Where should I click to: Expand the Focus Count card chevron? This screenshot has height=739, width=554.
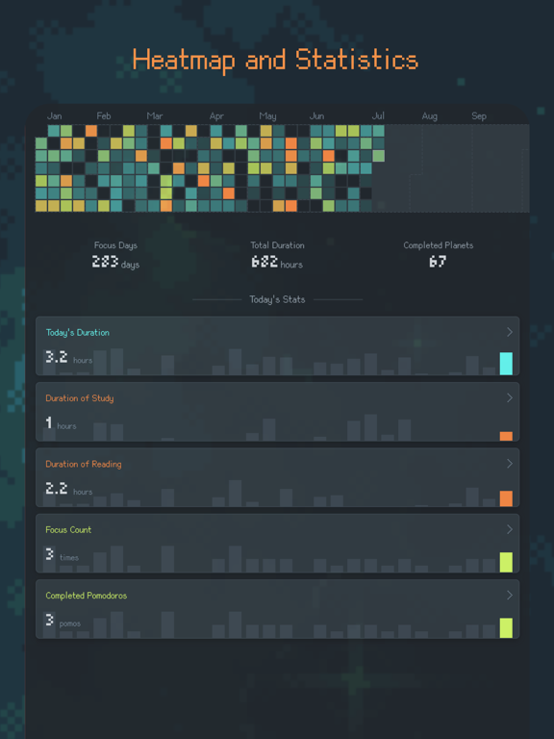coord(509,530)
